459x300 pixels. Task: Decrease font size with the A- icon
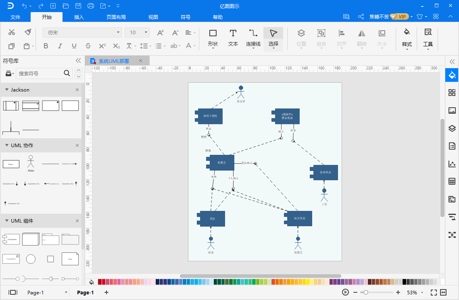click(175, 33)
